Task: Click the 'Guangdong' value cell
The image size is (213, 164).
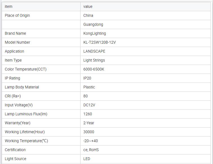Action: [93, 24]
